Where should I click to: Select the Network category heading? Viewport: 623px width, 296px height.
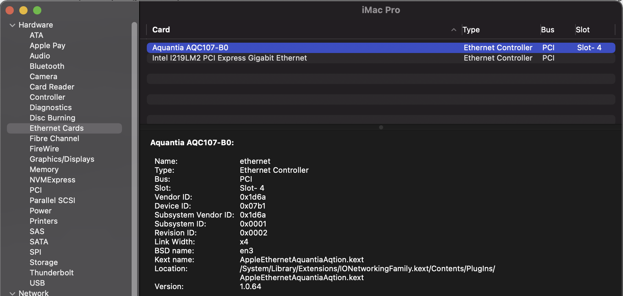(33, 293)
